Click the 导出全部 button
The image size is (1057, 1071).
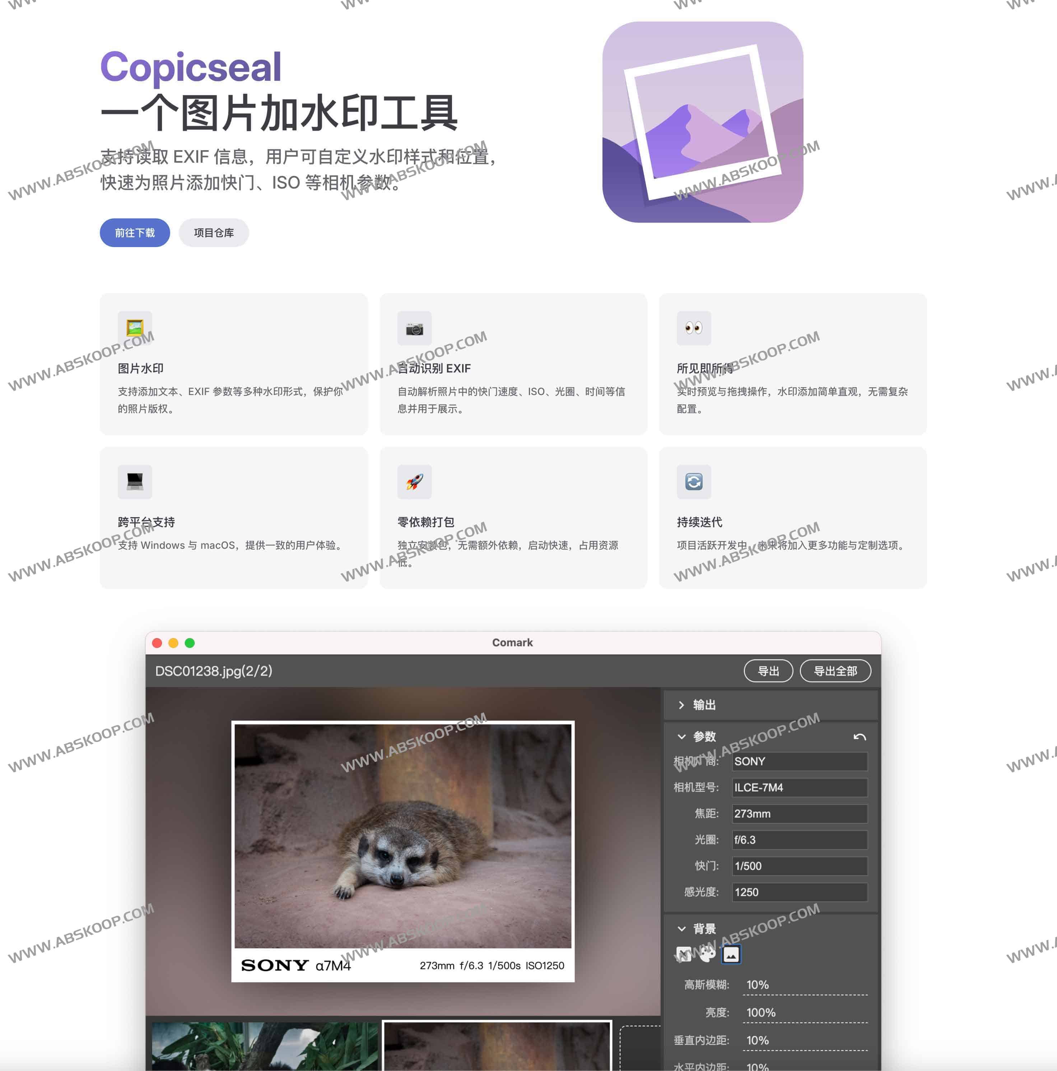(836, 671)
